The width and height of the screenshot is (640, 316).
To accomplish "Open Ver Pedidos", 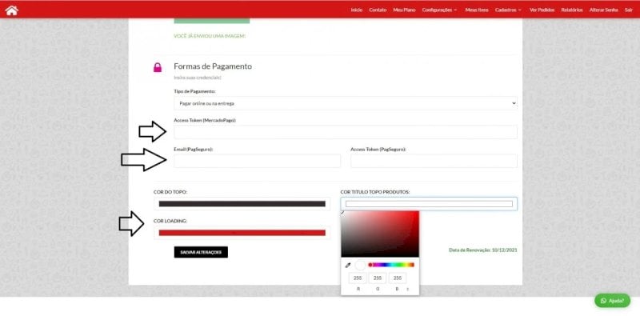I will pos(542,10).
